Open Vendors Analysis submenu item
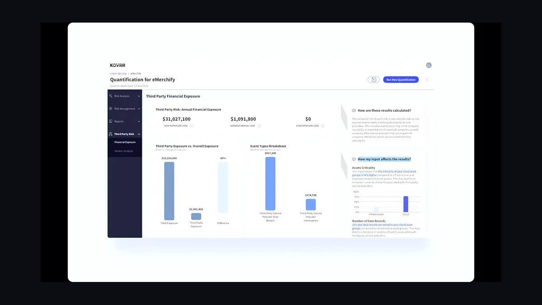The height and width of the screenshot is (305, 542). click(125, 151)
